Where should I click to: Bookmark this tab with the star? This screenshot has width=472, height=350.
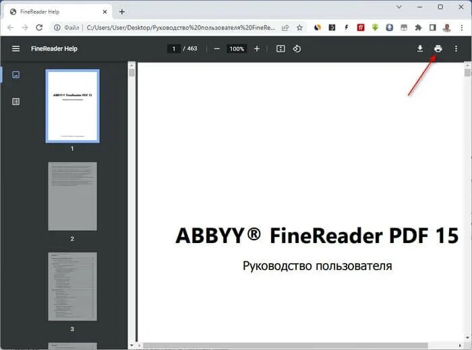click(299, 28)
